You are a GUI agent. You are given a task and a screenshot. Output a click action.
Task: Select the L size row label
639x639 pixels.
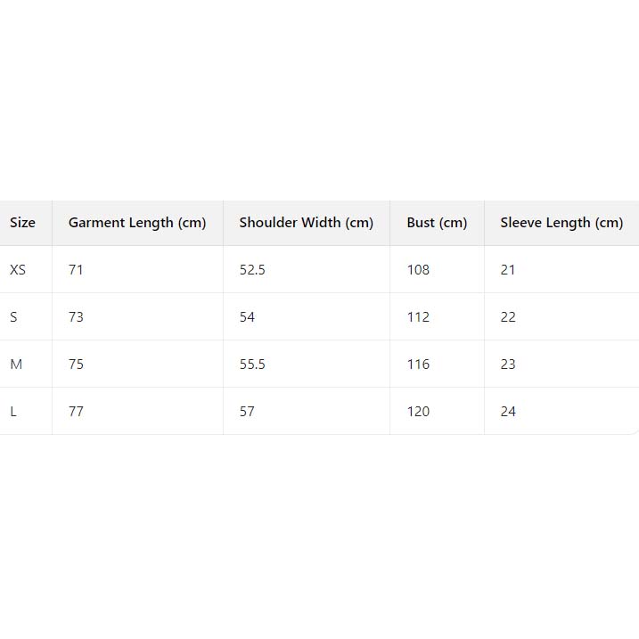click(x=13, y=412)
